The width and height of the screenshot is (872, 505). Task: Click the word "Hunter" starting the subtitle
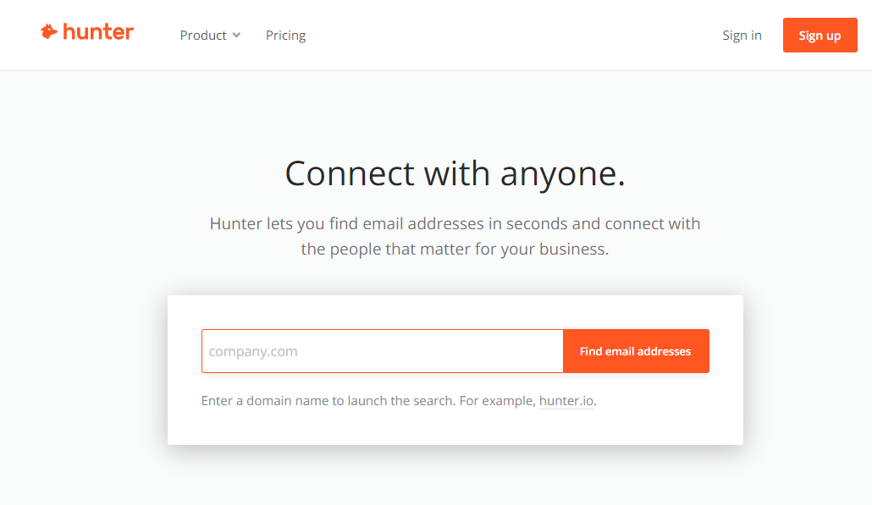[x=235, y=224]
